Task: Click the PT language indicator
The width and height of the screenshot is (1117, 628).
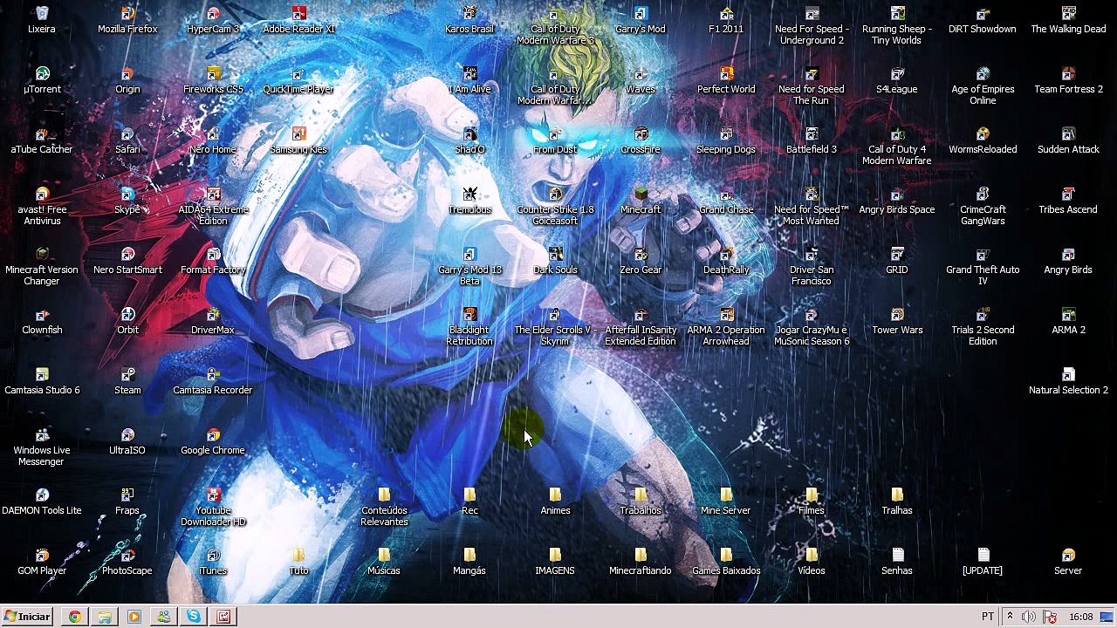Action: coord(988,617)
